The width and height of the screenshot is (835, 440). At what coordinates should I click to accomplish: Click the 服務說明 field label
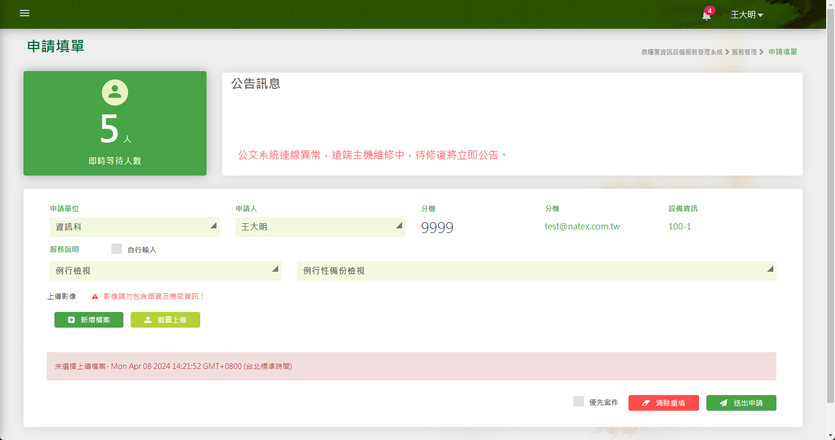[x=64, y=249]
